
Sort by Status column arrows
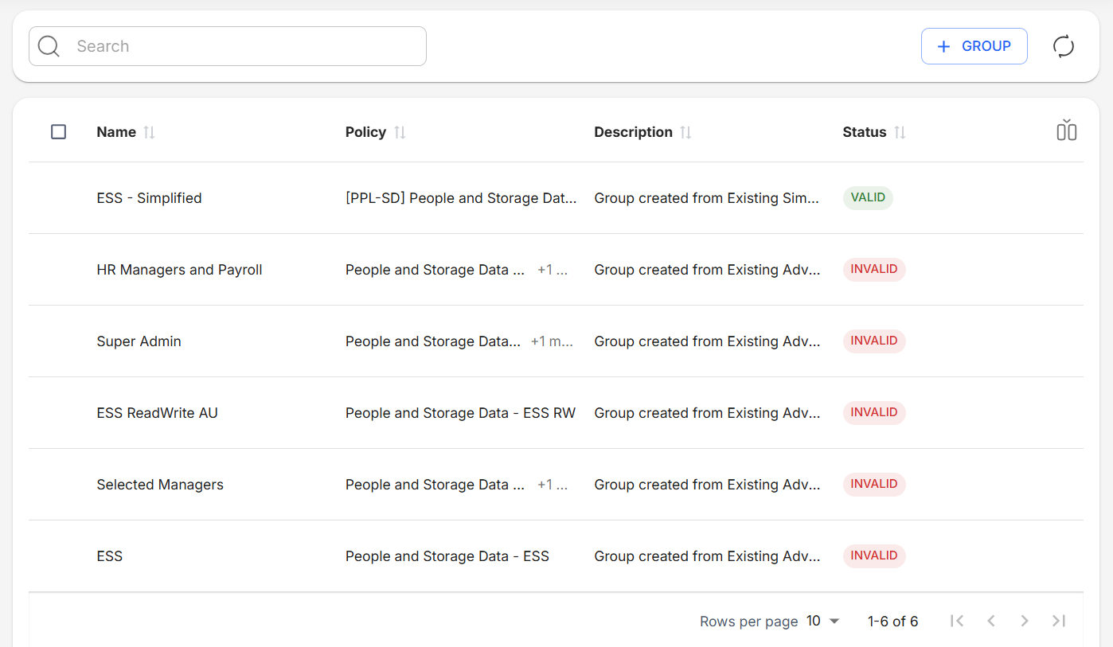(900, 132)
